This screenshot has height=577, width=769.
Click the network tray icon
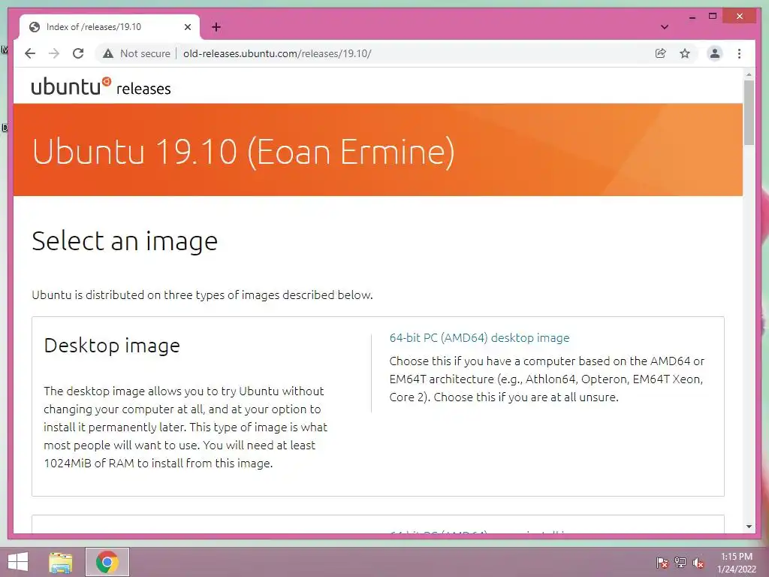[x=680, y=563]
